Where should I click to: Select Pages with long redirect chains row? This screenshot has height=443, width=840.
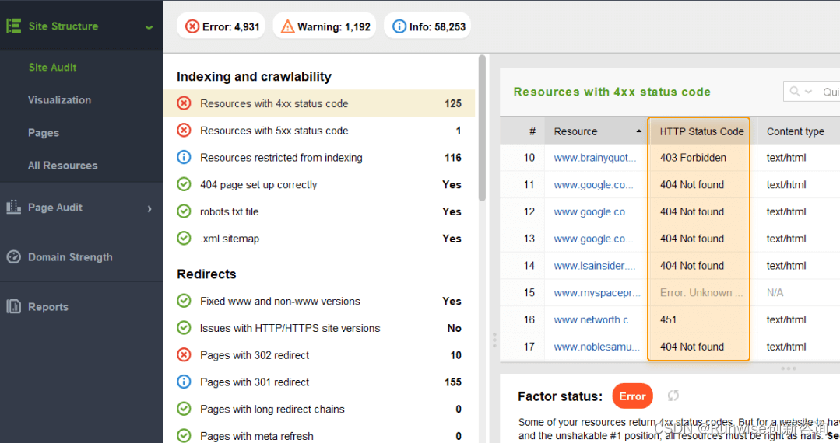[x=319, y=410]
